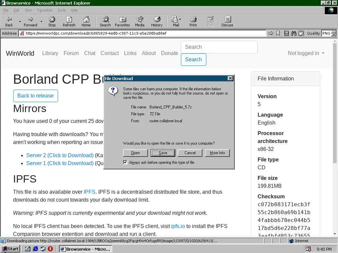Open the About nav link
Screen dimensions: 338x253
point(149,53)
